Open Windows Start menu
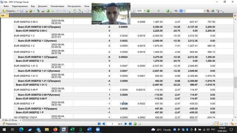 [x=4, y=130]
